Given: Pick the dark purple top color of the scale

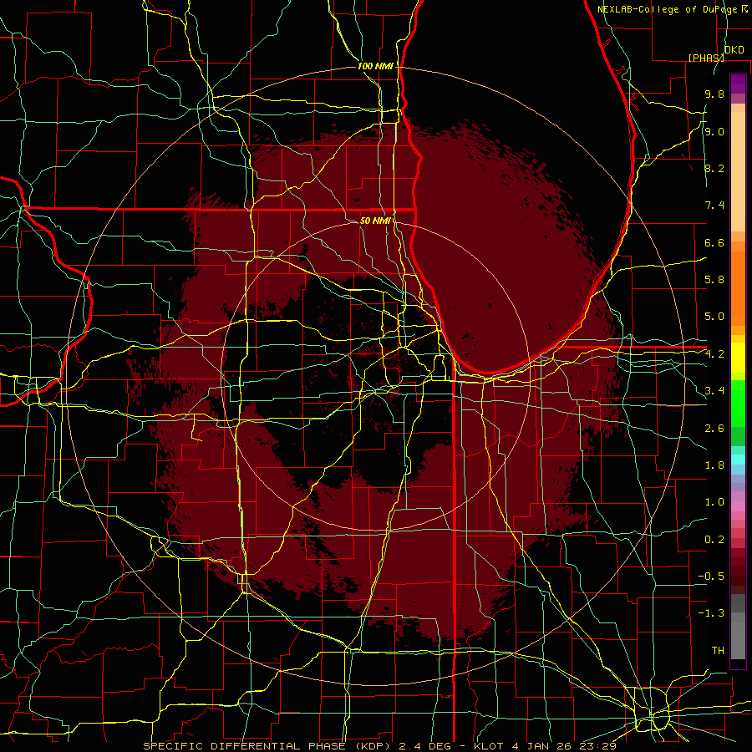Looking at the screenshot, I should point(738,84).
